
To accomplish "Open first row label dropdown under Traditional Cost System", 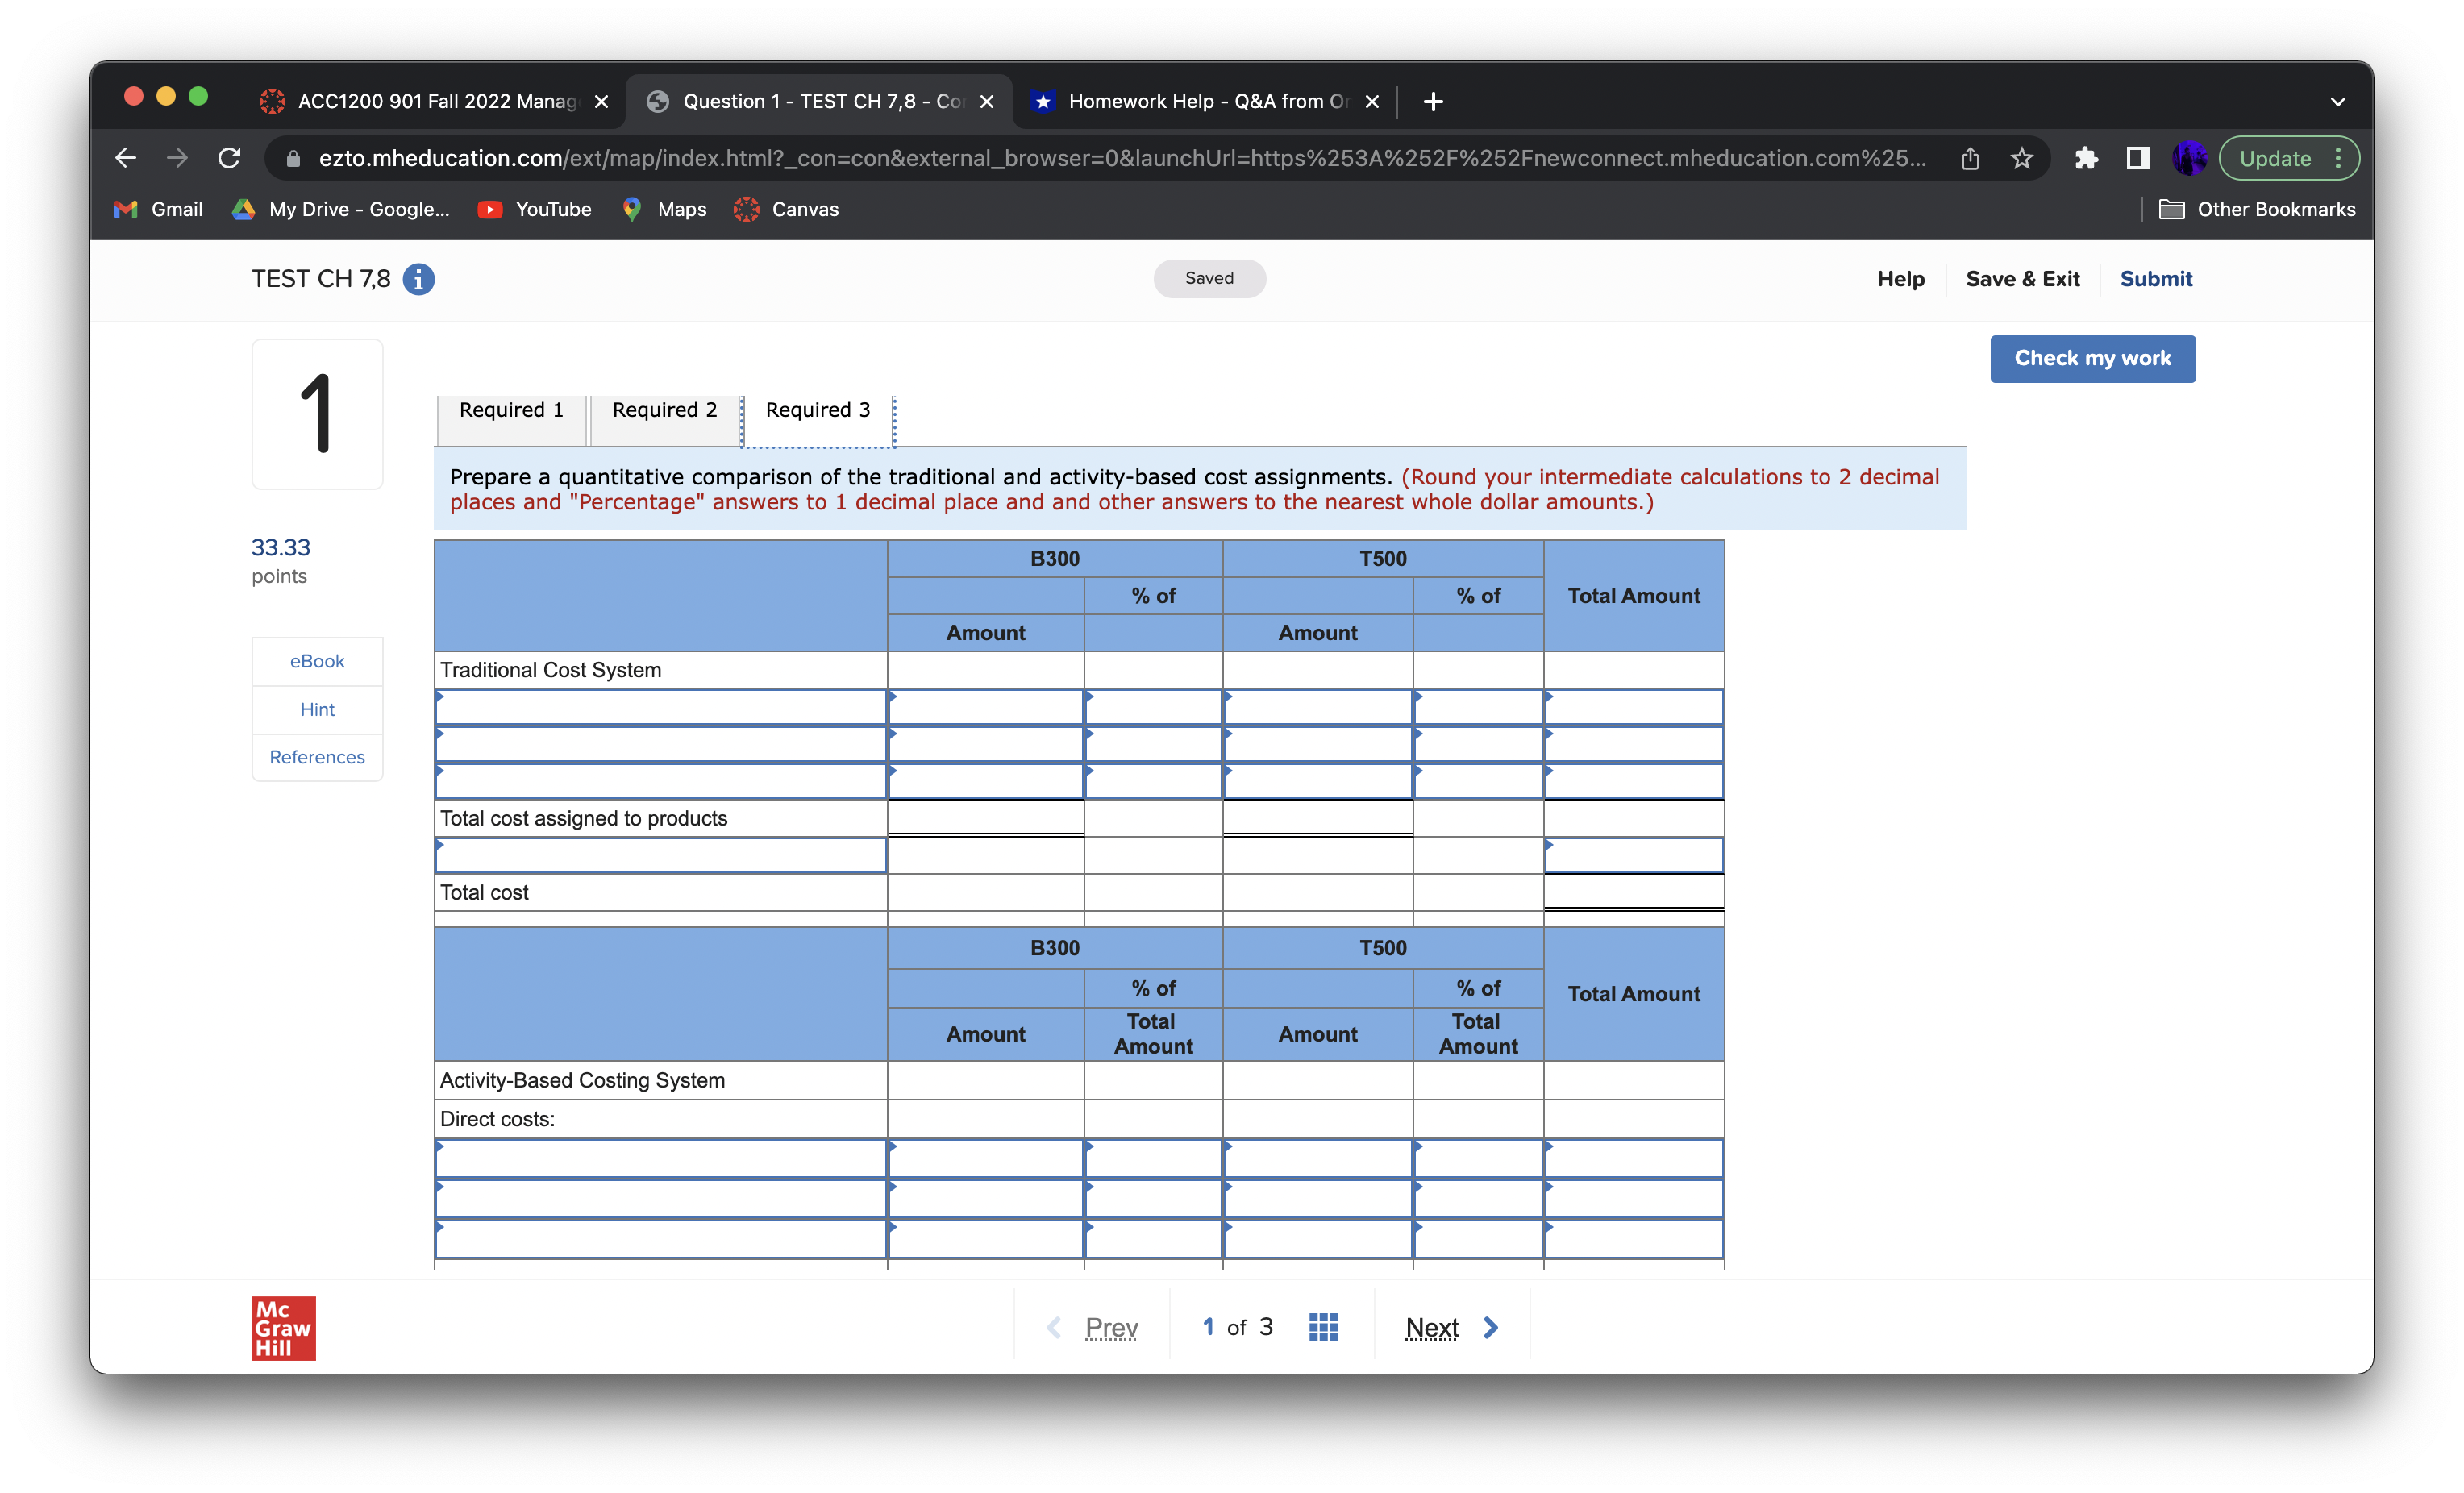I will click(660, 707).
